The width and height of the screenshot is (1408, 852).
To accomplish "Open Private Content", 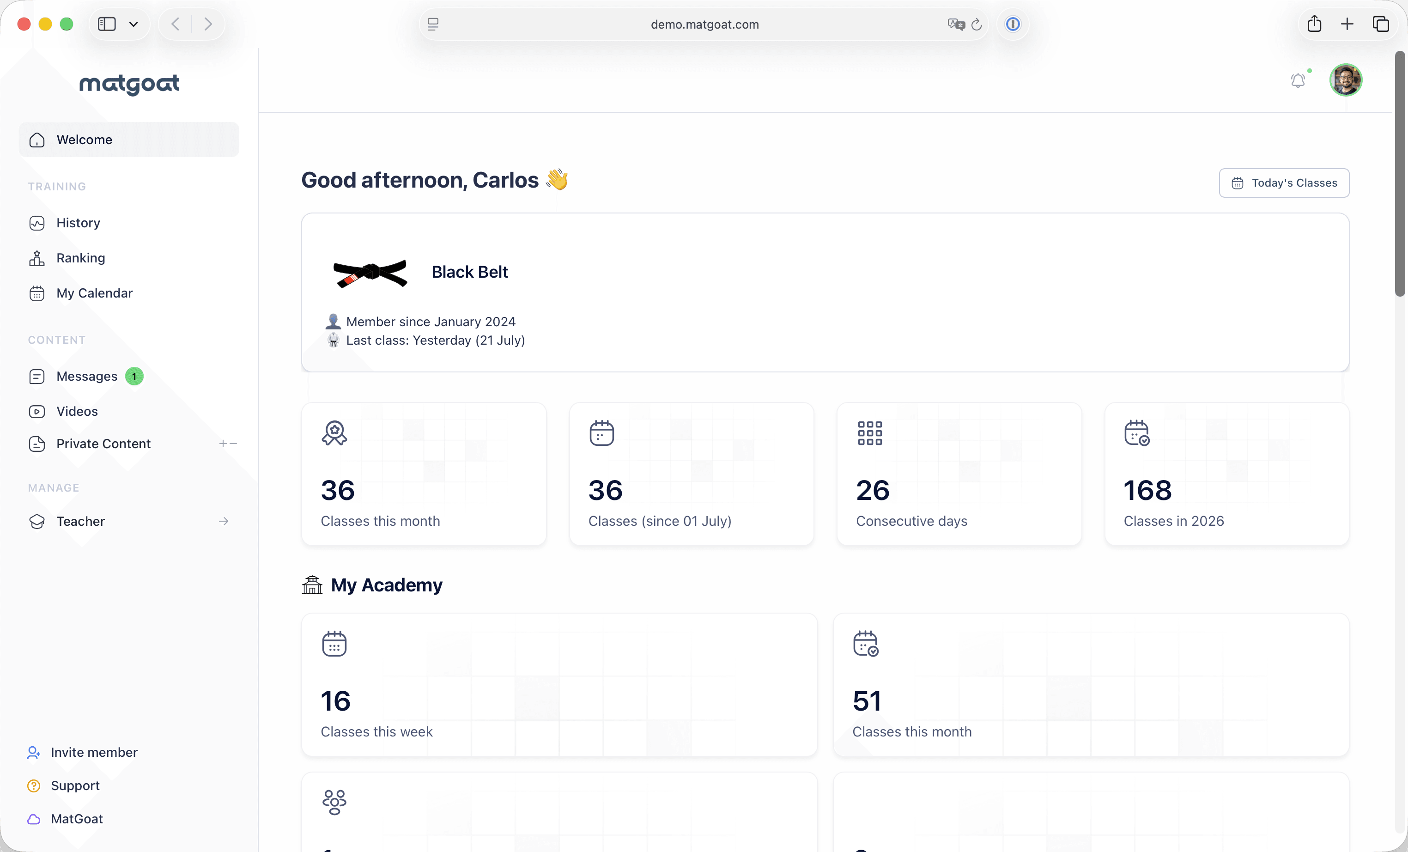I will tap(103, 444).
